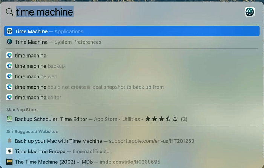This screenshot has height=168, width=264.
Task: Open The Time Machine (2002) IMDb result
Action: point(132,162)
